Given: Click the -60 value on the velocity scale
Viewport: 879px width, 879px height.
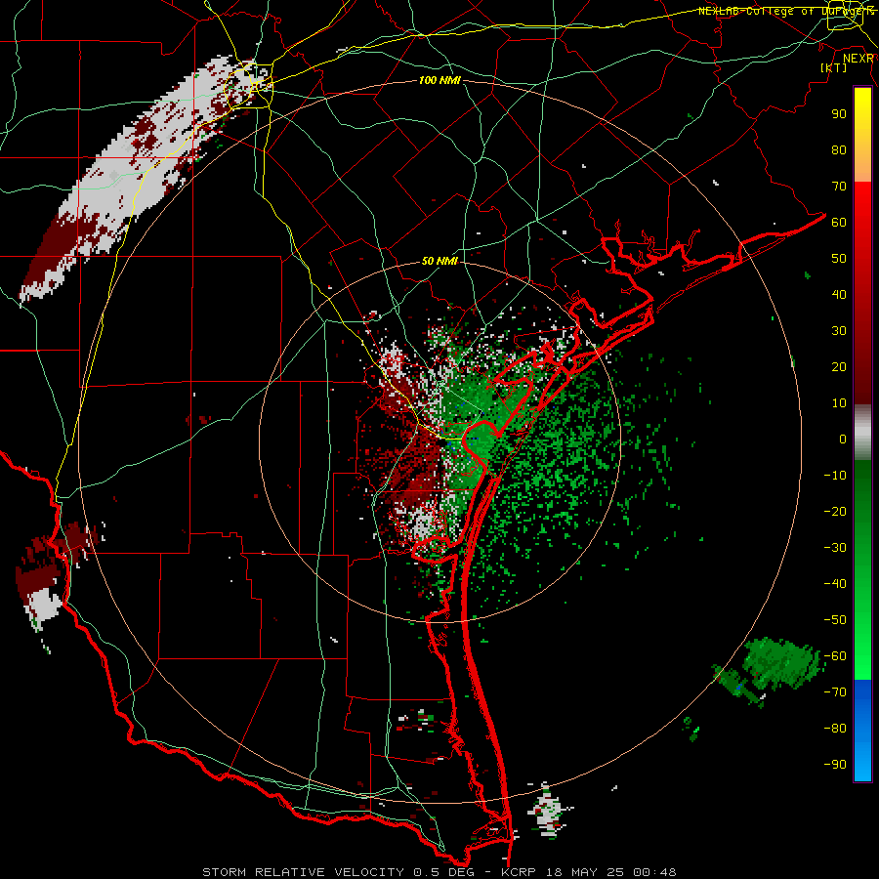Looking at the screenshot, I should (835, 656).
